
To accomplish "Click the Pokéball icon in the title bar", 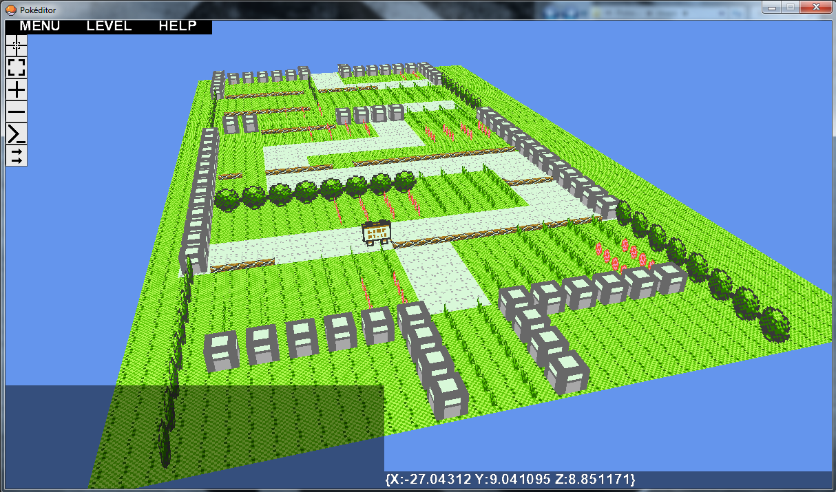I will coord(11,9).
